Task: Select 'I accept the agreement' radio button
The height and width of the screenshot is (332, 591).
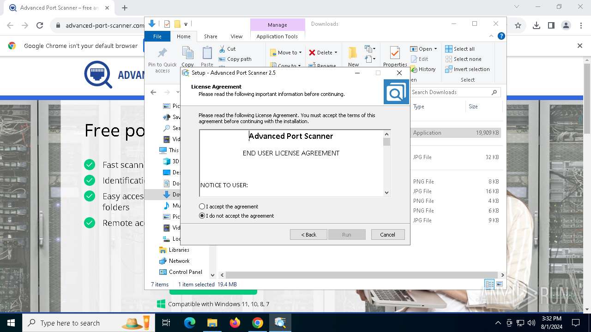Action: 202,207
